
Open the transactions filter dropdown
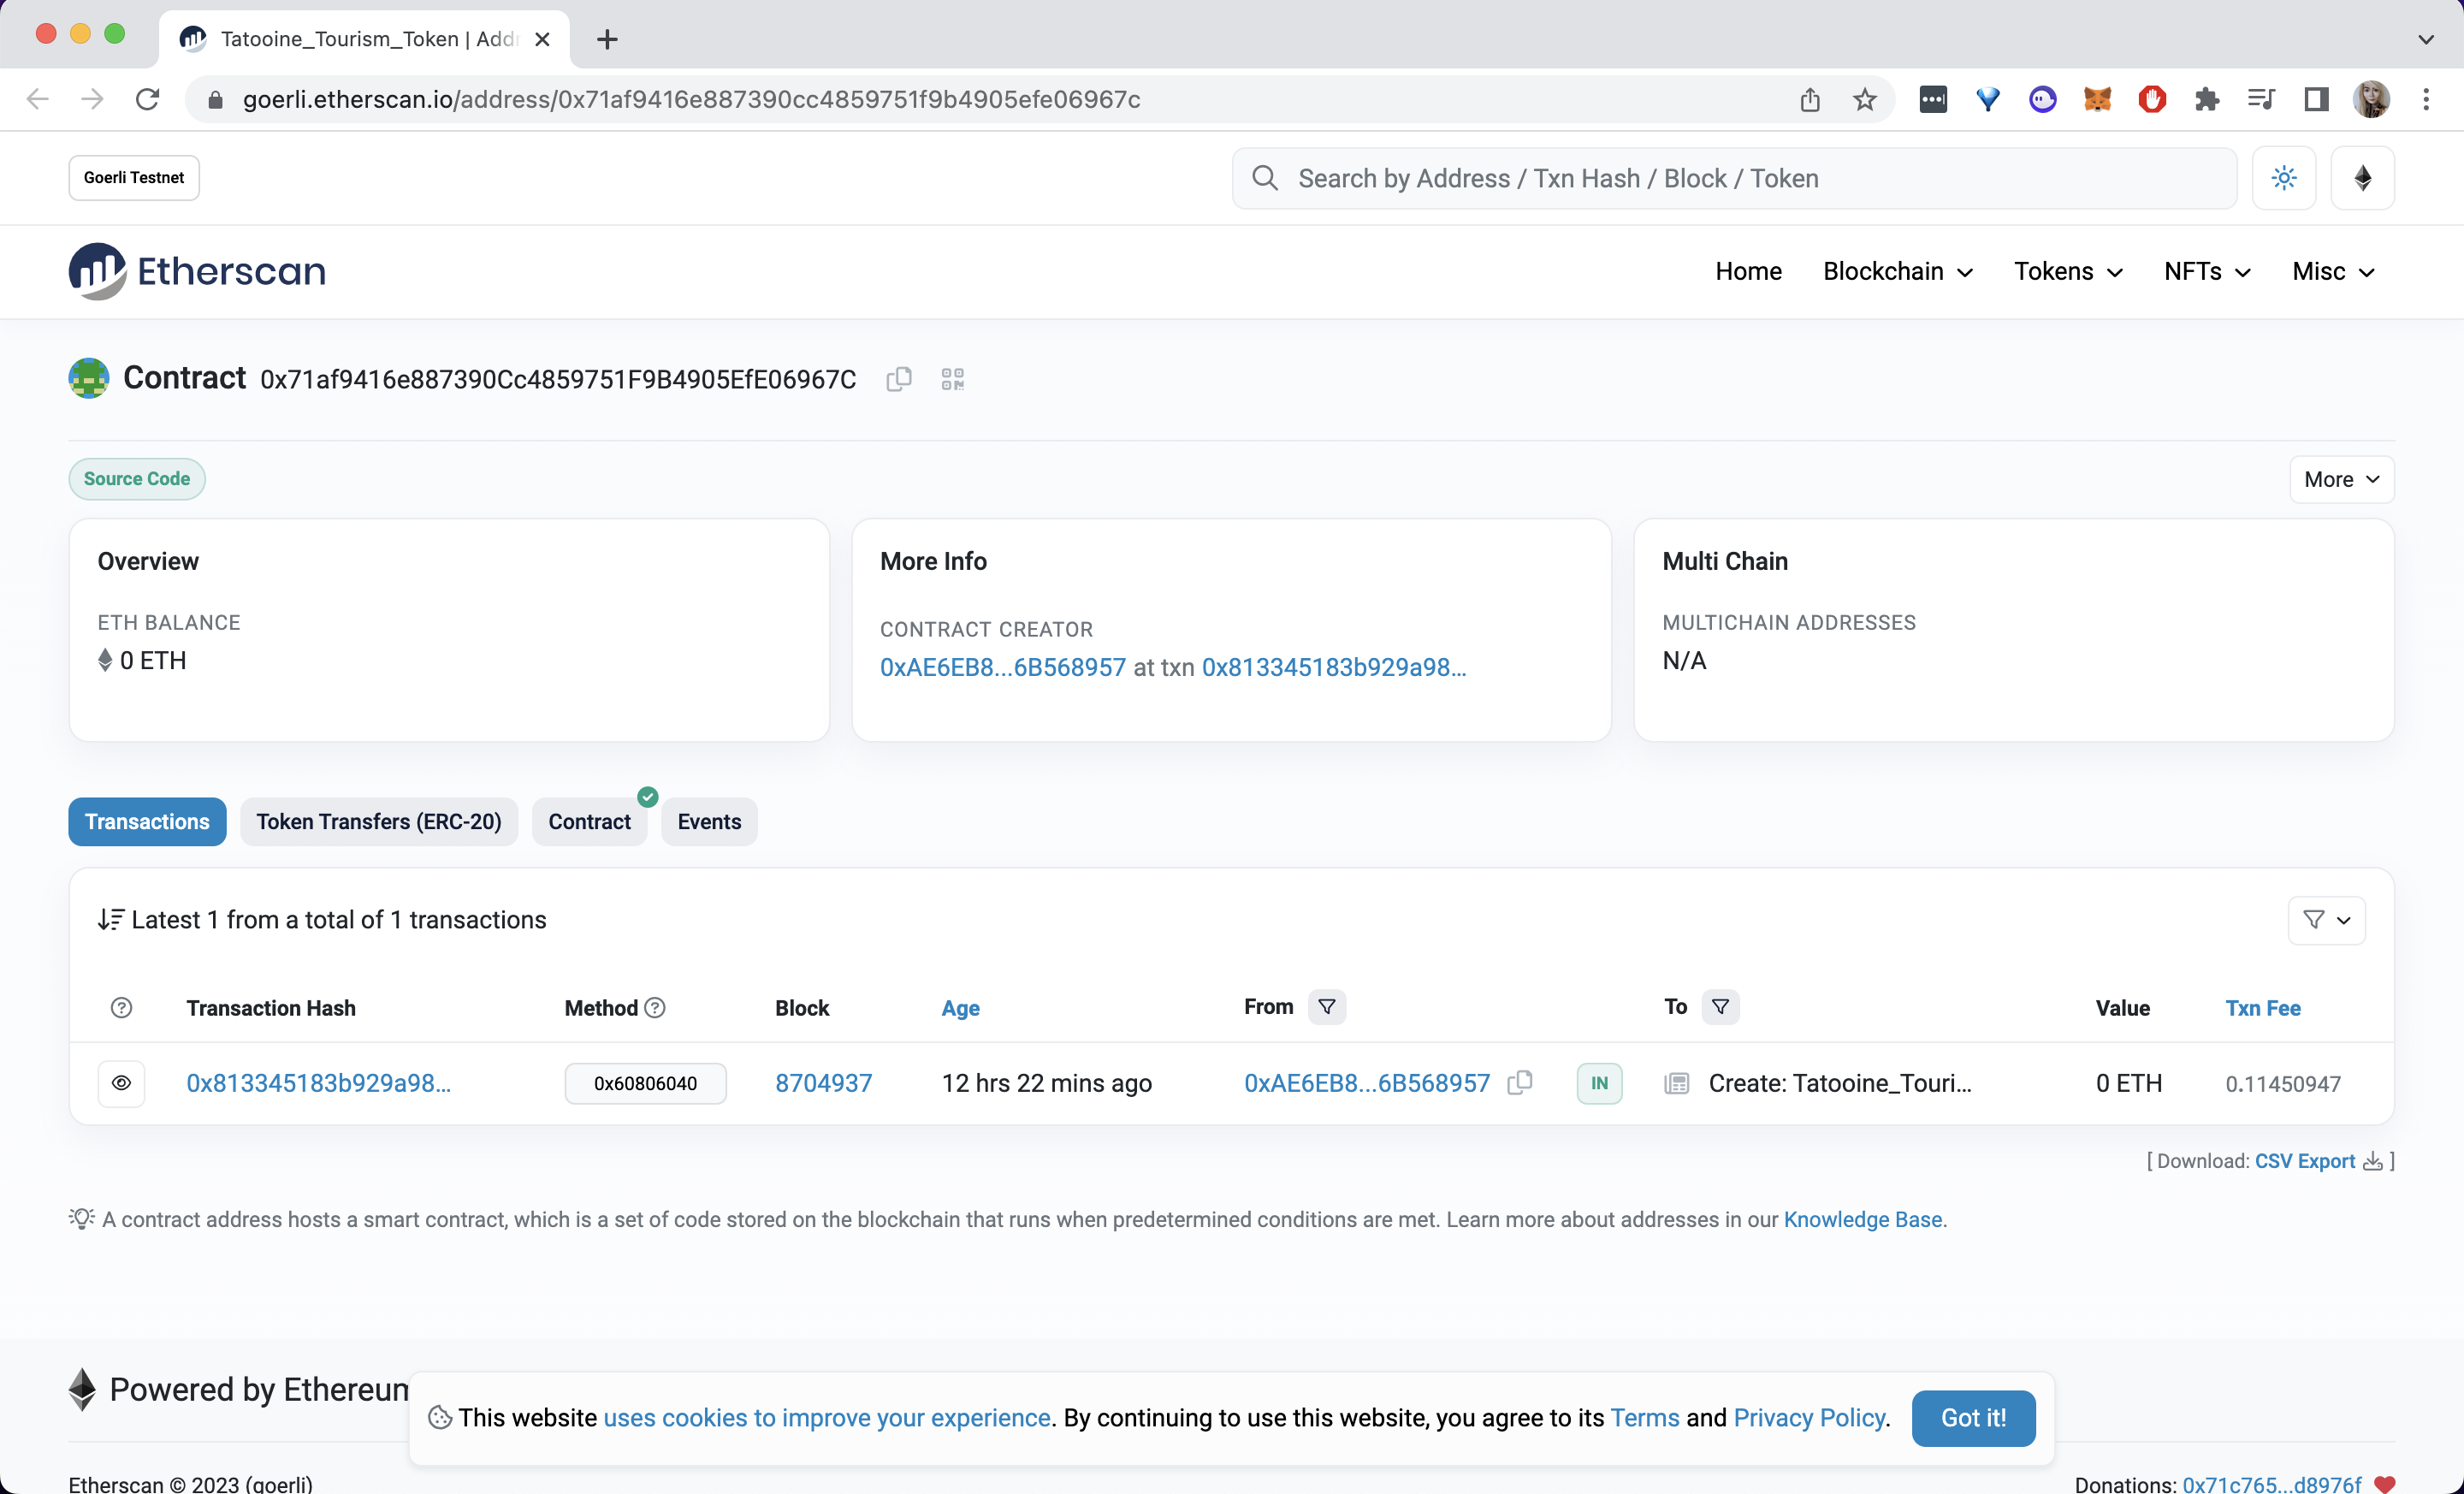click(x=2326, y=920)
